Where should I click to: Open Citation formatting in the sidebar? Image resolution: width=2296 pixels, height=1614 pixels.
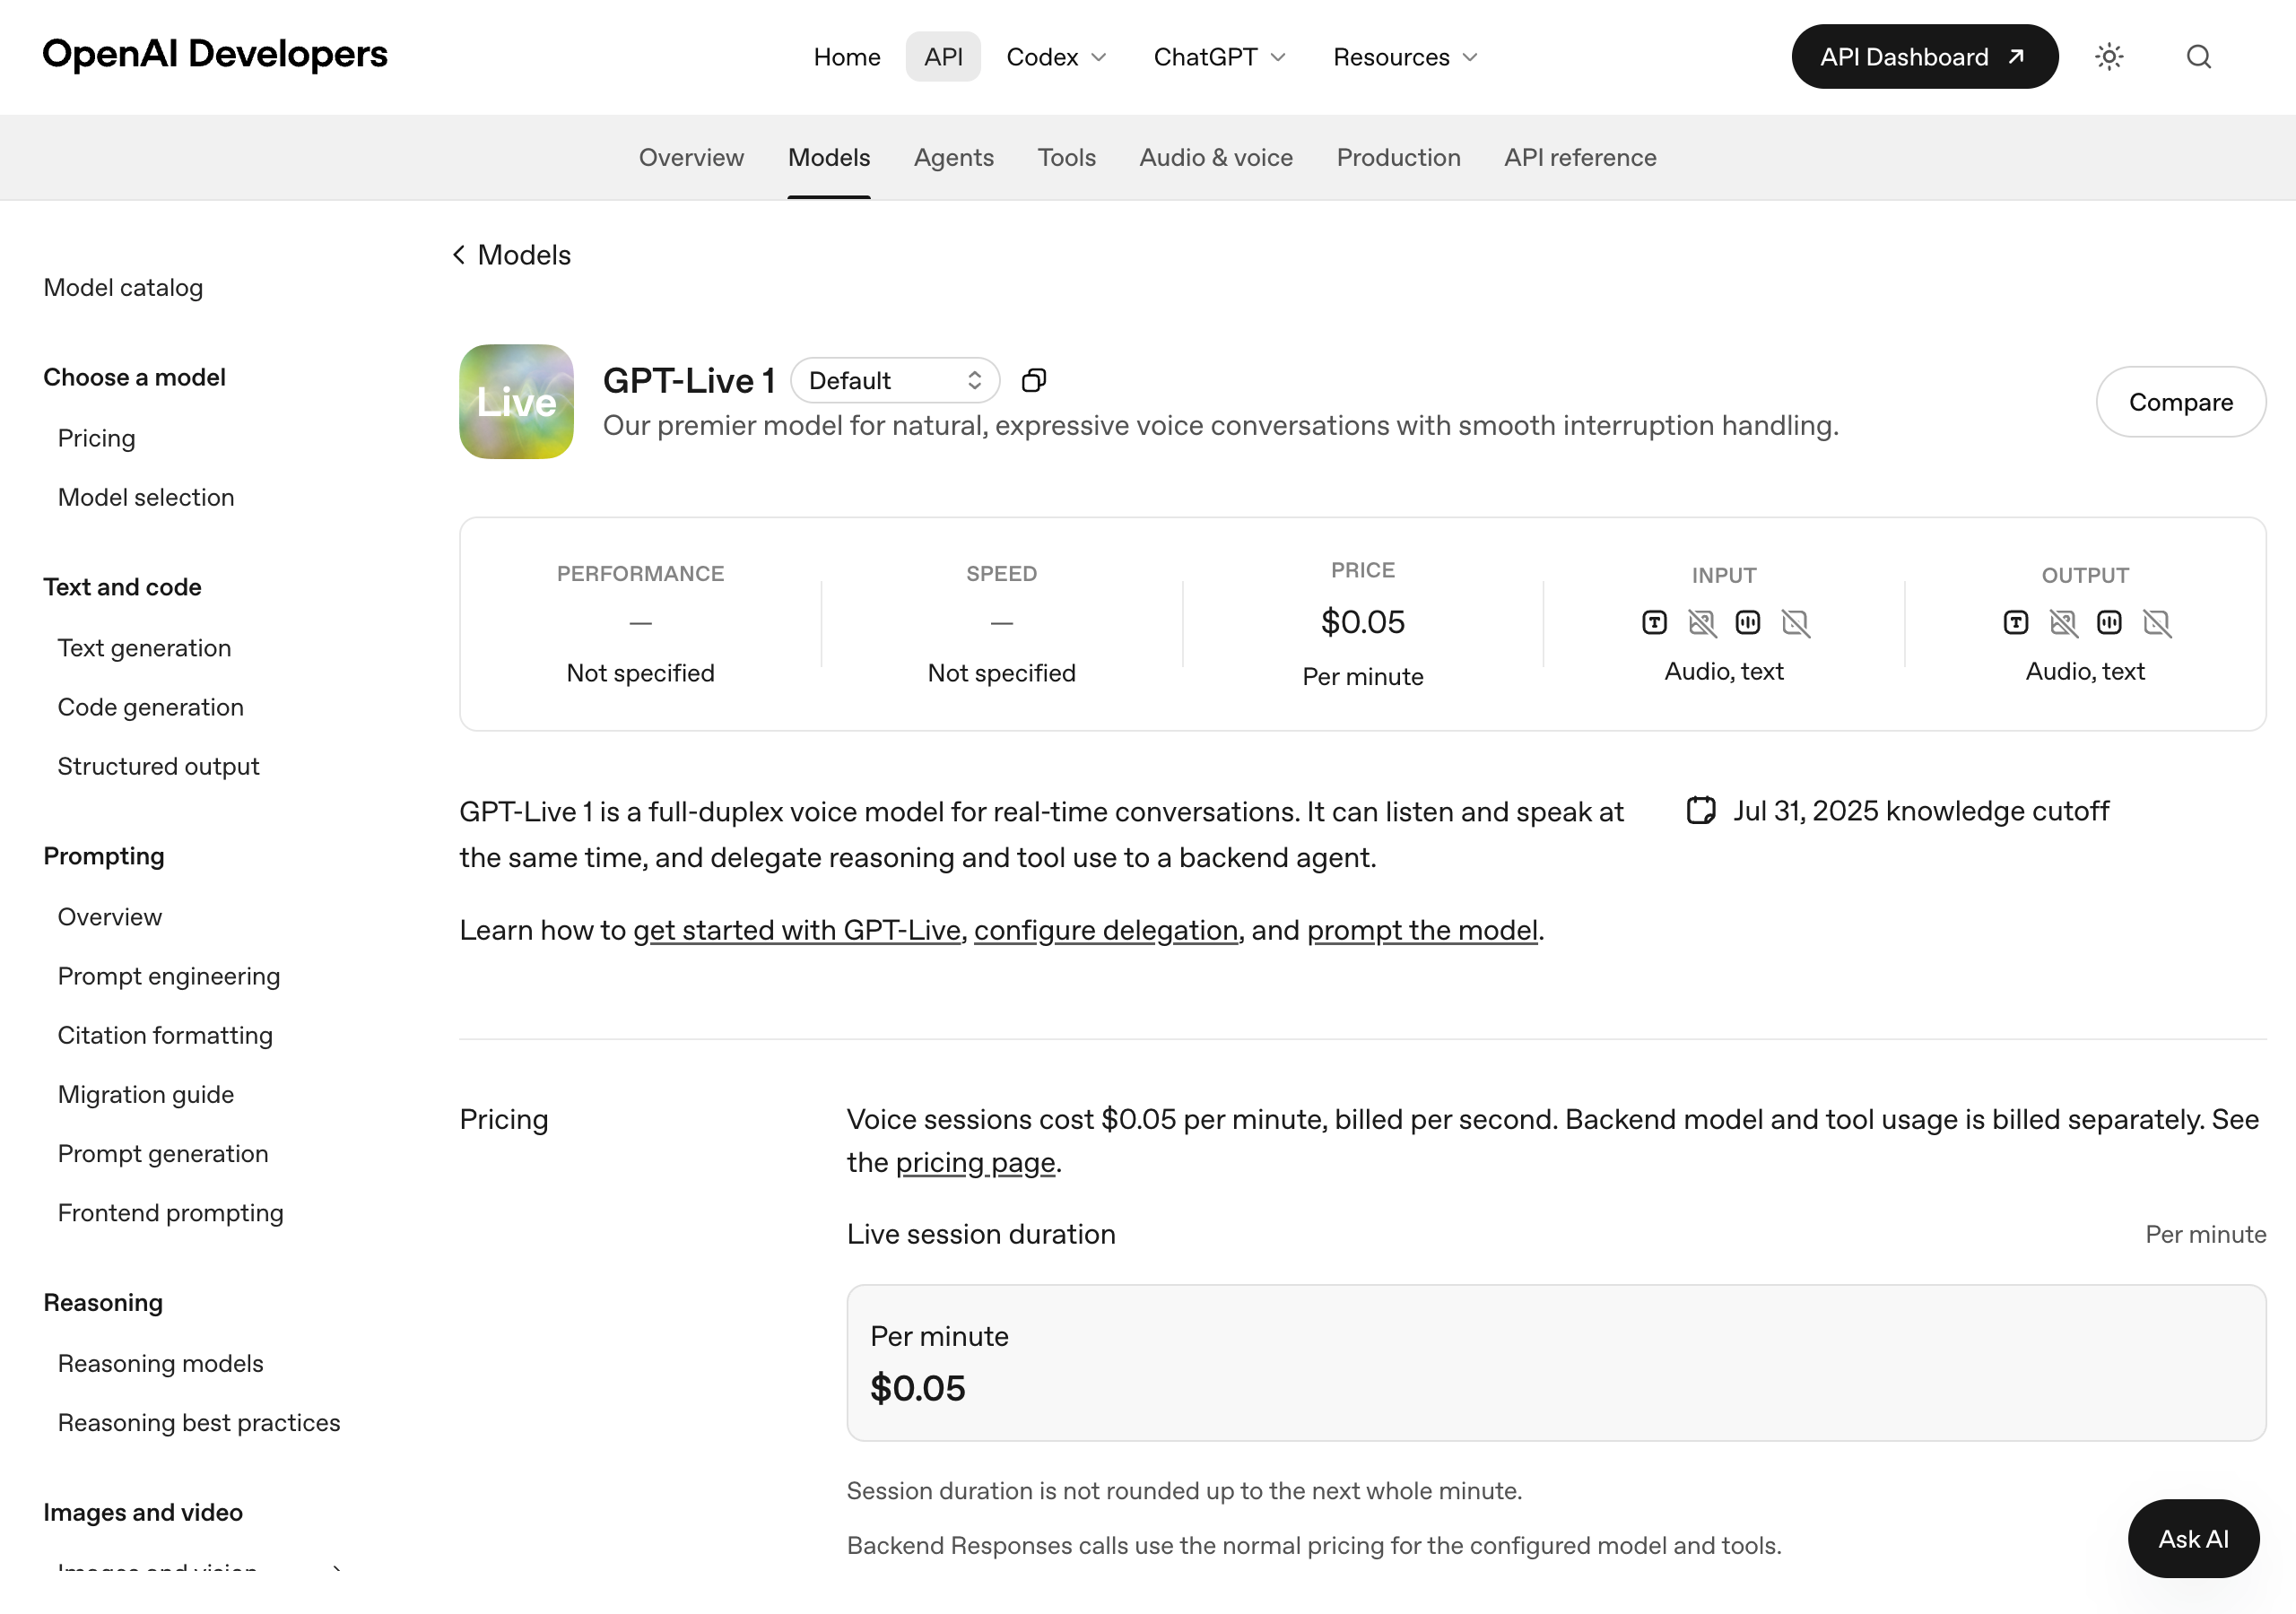pos(165,1035)
